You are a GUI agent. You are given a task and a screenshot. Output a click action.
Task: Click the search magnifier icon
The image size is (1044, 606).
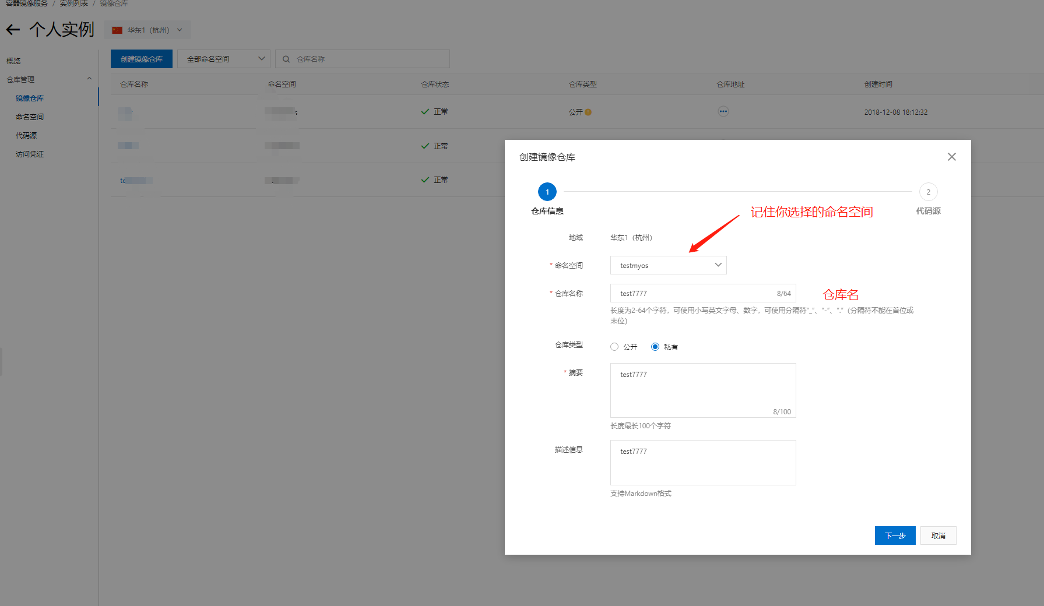[x=286, y=59]
